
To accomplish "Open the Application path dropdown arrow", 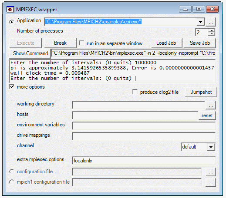I will 201,22.
